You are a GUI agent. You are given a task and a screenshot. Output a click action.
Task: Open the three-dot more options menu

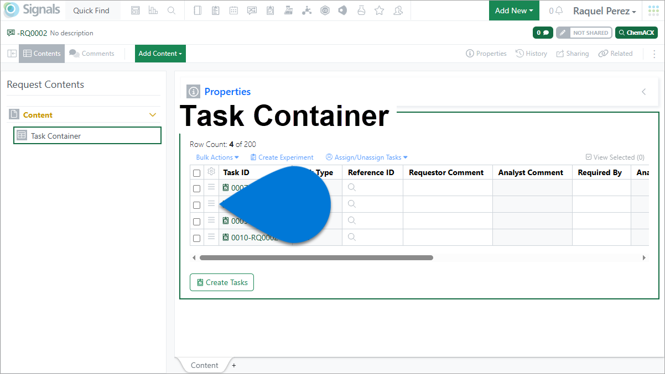coord(654,54)
